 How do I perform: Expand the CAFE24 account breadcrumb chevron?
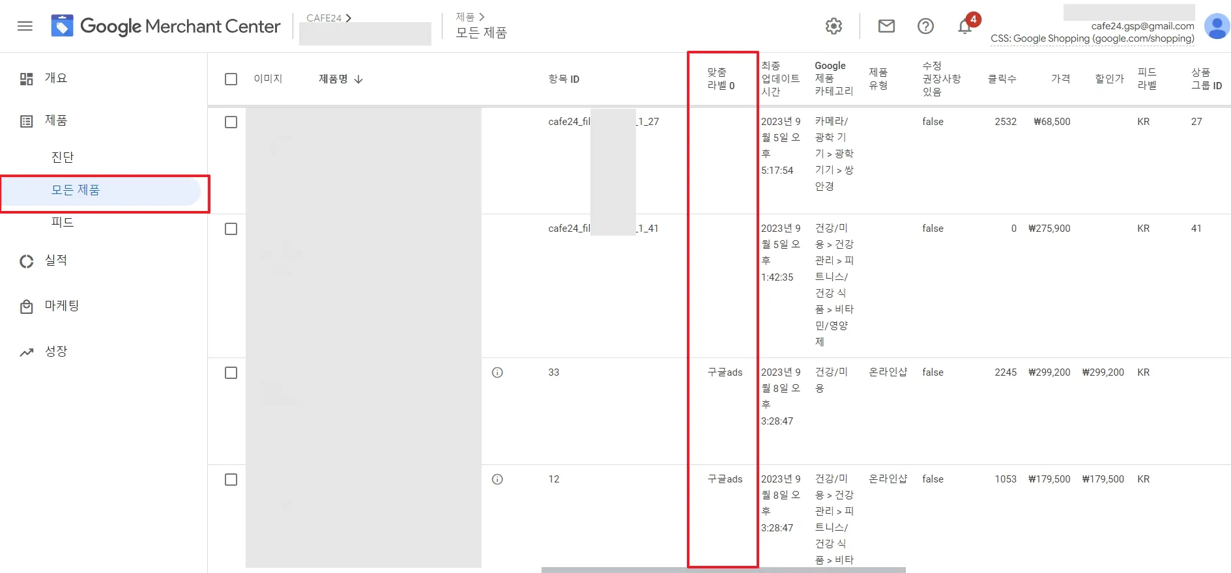349,18
